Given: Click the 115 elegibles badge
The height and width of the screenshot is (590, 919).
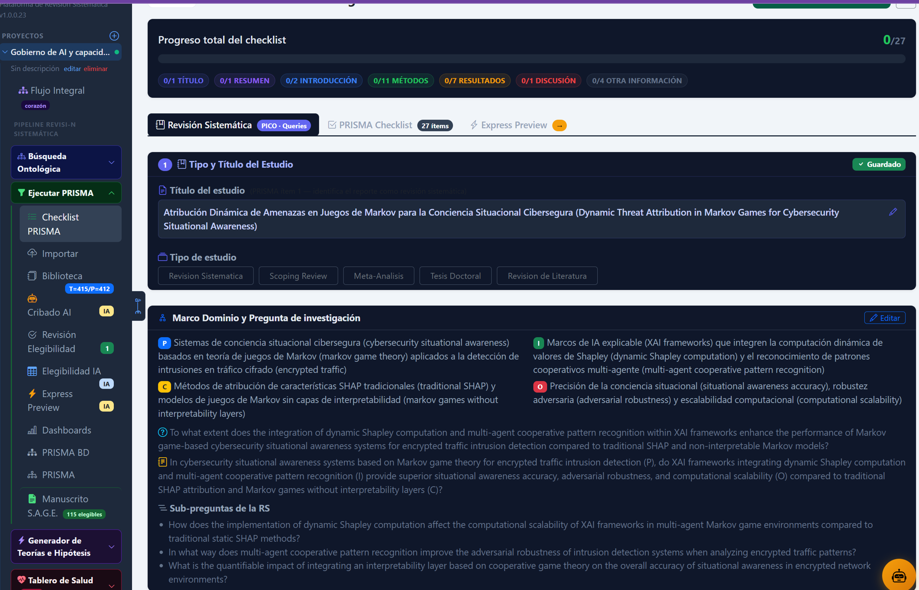Looking at the screenshot, I should (84, 514).
